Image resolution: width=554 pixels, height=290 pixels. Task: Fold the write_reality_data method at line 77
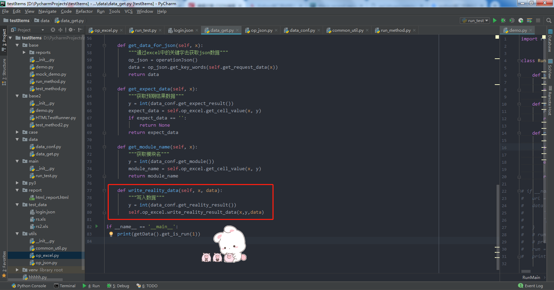click(104, 190)
